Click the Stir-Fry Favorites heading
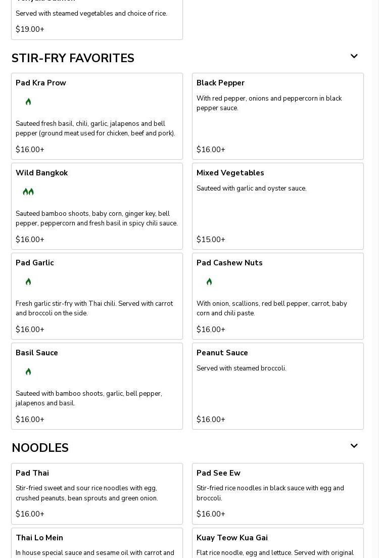This screenshot has height=558, width=379. click(x=73, y=59)
